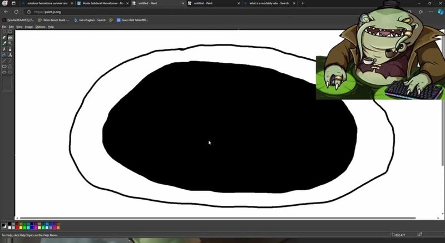This screenshot has width=445, height=243.
Task: Select the Pick Color eyedropper tool
Action: [4, 43]
